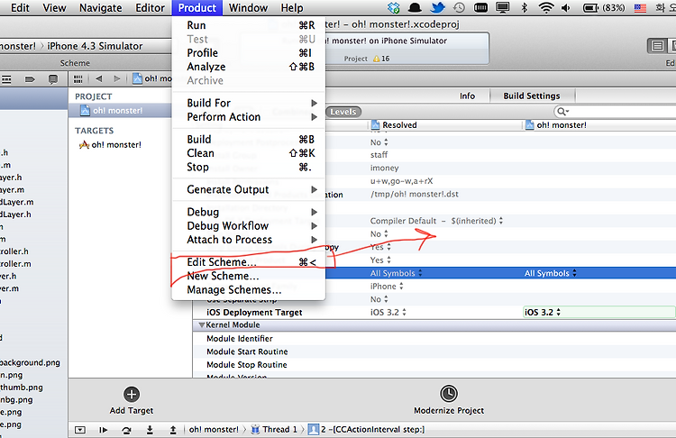Image resolution: width=676 pixels, height=438 pixels.
Task: Expand the Generate Output submenu
Action: point(249,189)
